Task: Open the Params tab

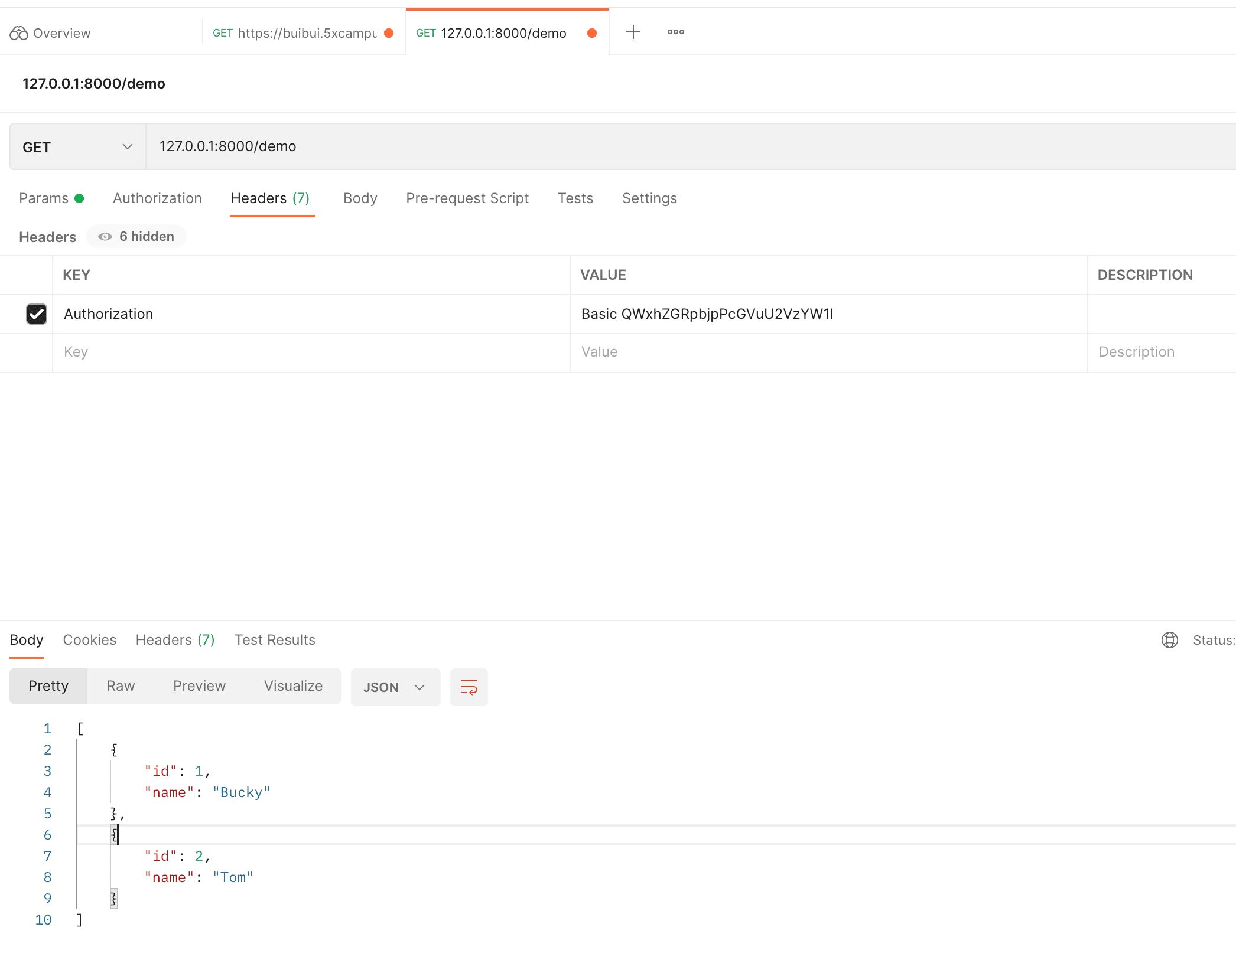Action: pyautogui.click(x=44, y=198)
